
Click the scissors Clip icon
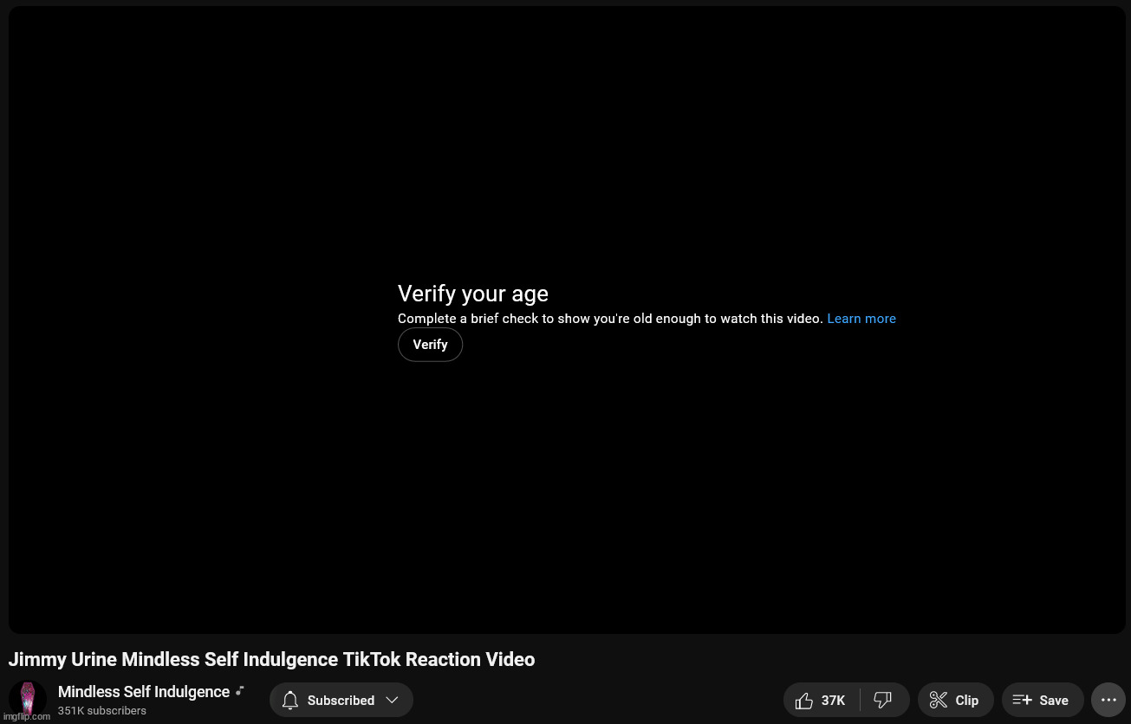[x=938, y=701]
